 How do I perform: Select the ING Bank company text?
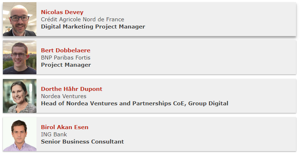click(54, 134)
